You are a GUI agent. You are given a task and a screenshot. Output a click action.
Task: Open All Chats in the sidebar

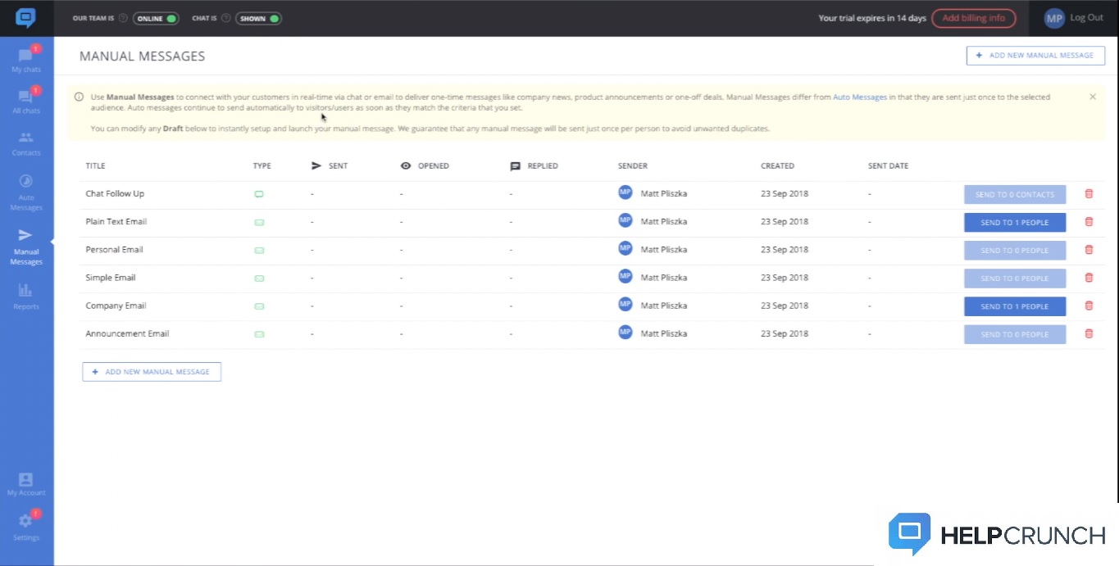pyautogui.click(x=26, y=98)
